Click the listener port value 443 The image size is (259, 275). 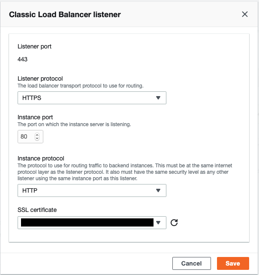pos(22,59)
